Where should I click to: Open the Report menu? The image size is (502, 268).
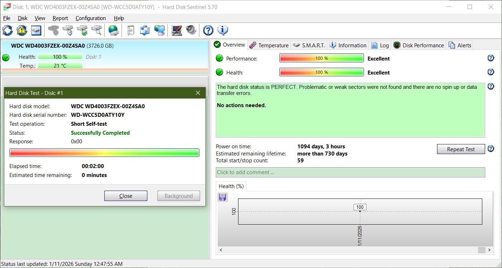(60, 18)
